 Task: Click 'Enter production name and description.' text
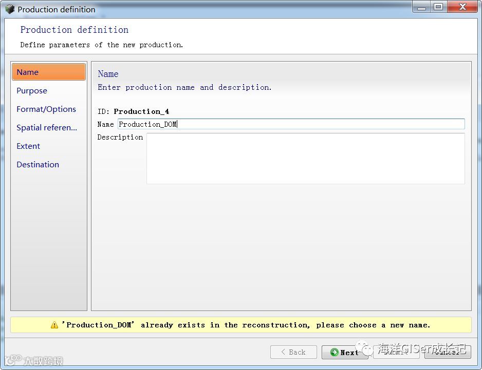click(184, 88)
